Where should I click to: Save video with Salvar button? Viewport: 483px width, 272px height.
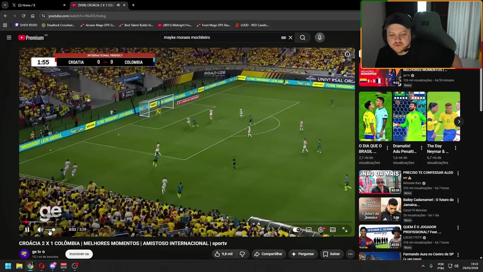(x=331, y=254)
